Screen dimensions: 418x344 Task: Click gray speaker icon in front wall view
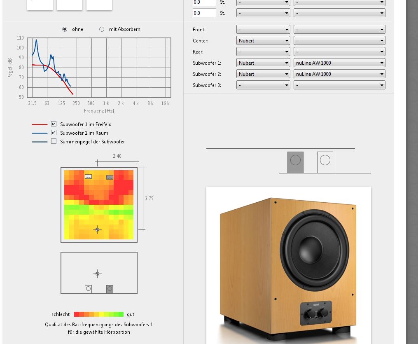coord(295,162)
